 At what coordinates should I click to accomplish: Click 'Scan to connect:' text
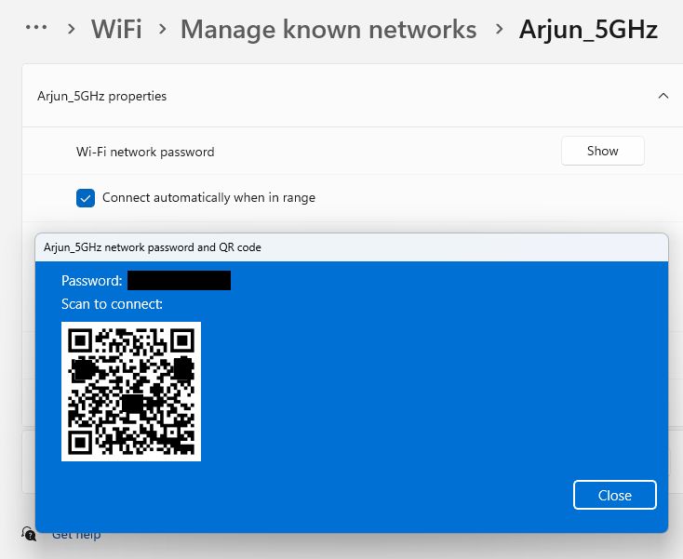pos(112,304)
